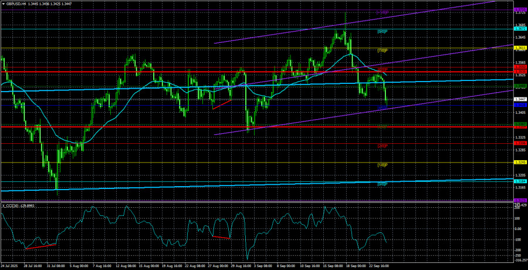Viewport: 528px width, 270px height.
Task: Select the 1.3245 yellow price tag
Action: click(x=520, y=162)
